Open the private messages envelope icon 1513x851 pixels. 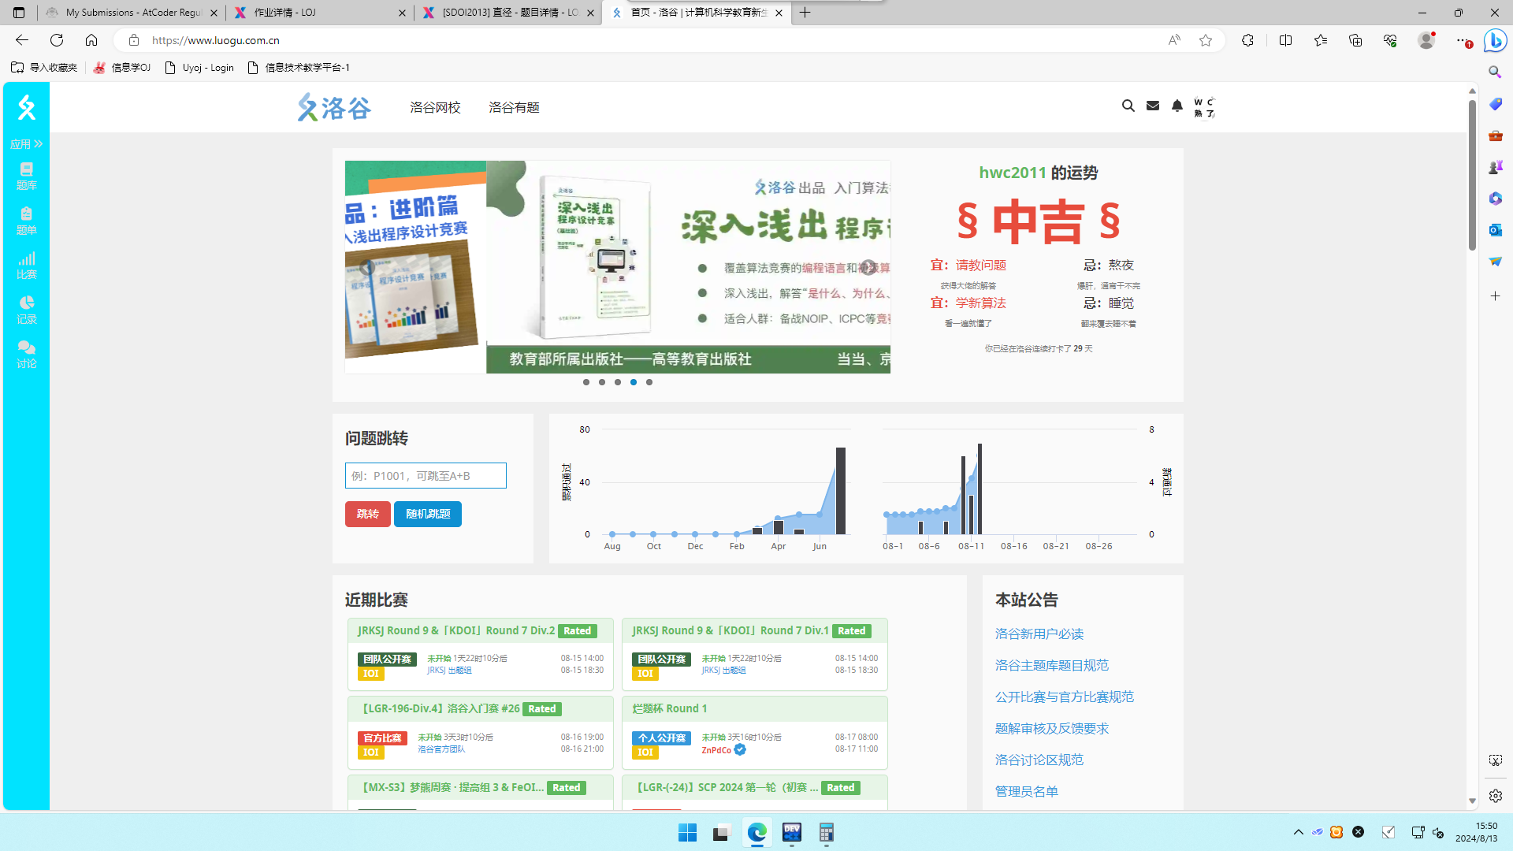point(1152,106)
